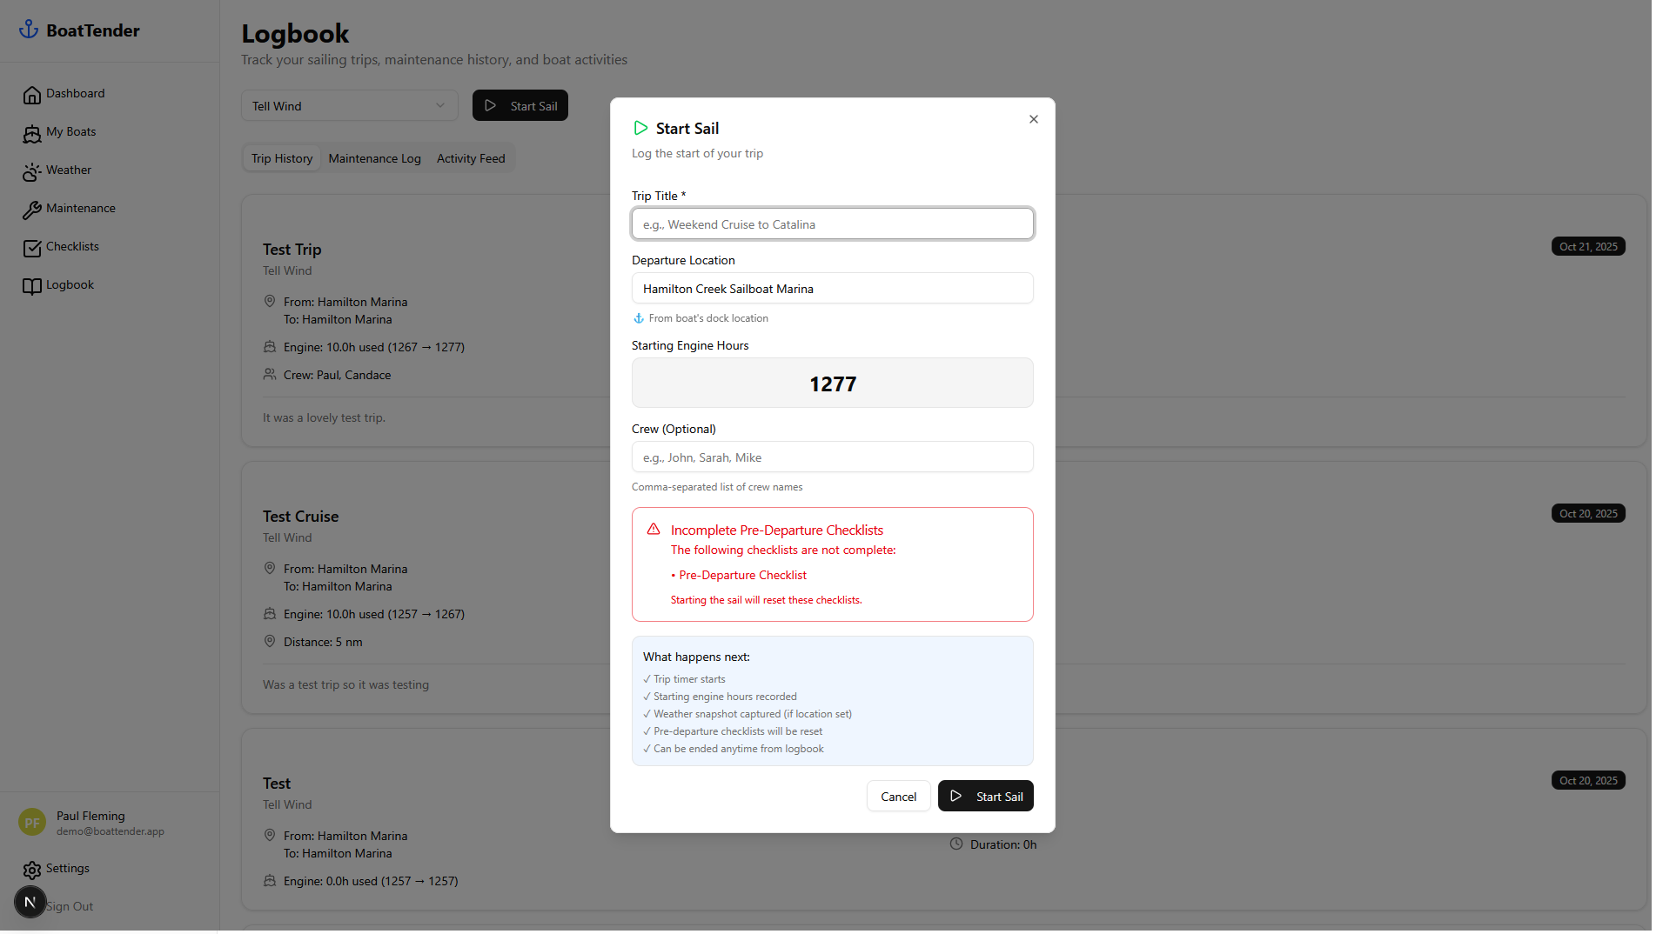This screenshot has height=934, width=1656.
Task: Switch to the Maintenance Log tab
Action: pyautogui.click(x=374, y=158)
